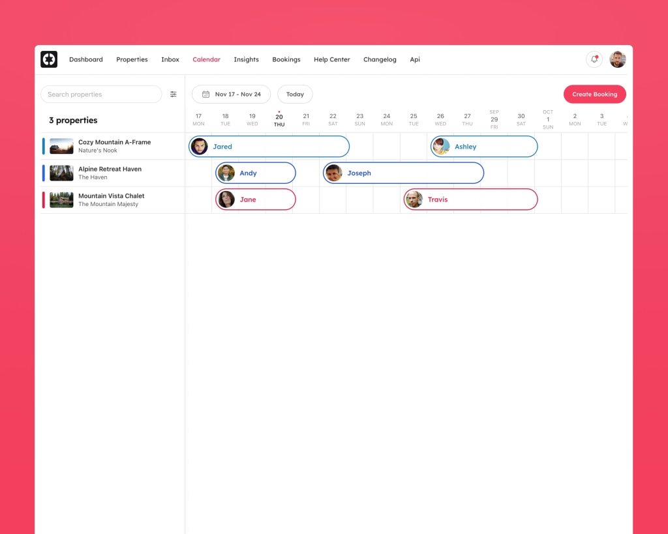Go to the Dashboard
Screen dimensions: 668x534
pyautogui.click(x=85, y=59)
